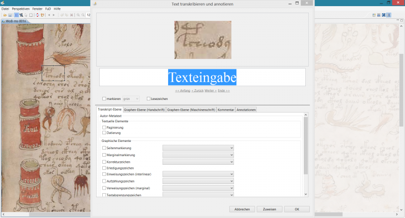Select the WoB-ms-001n editor tab
405x218 pixels.
(16, 21)
